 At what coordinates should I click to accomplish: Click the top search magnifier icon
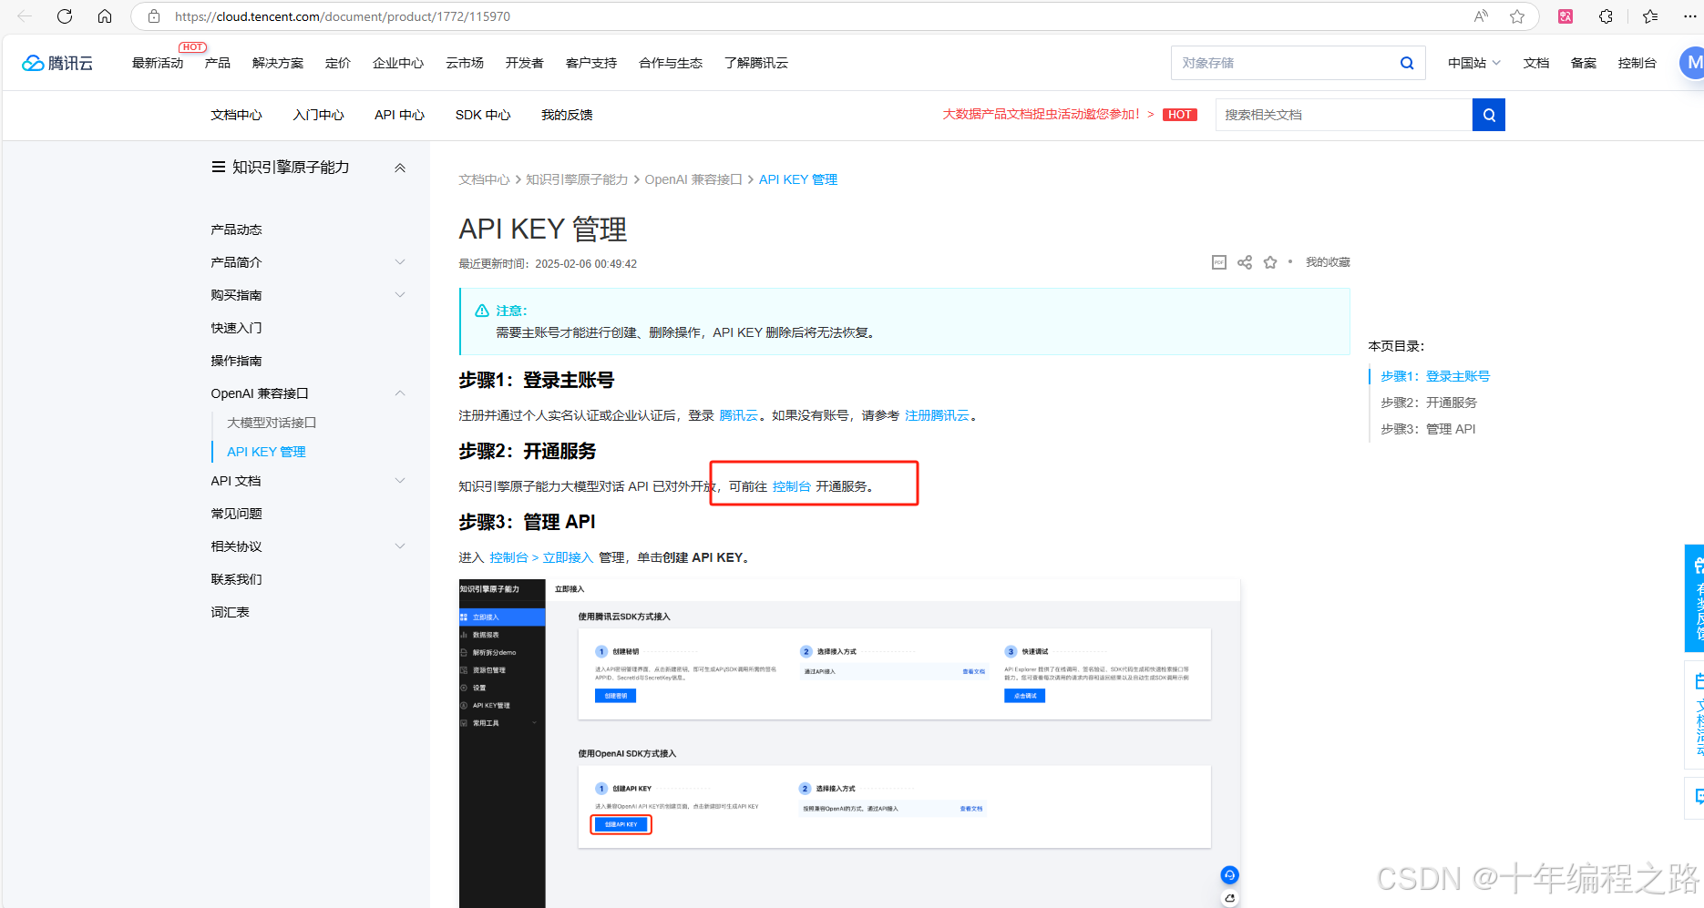1407,63
